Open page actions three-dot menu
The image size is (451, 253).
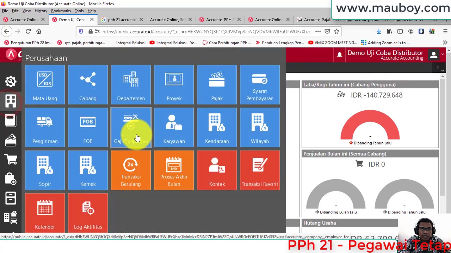[318, 31]
